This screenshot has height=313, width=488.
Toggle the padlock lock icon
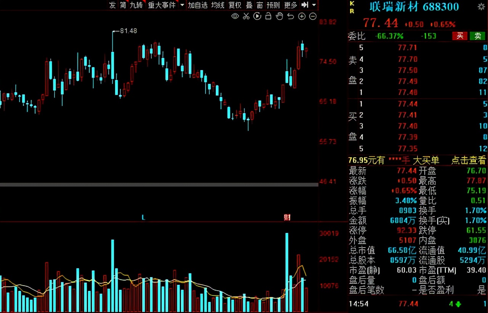(268, 16)
